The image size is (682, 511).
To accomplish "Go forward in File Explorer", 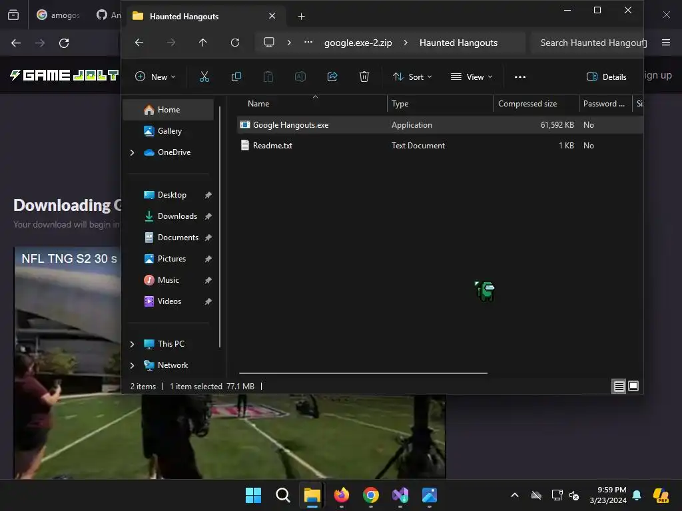I will pyautogui.click(x=171, y=43).
